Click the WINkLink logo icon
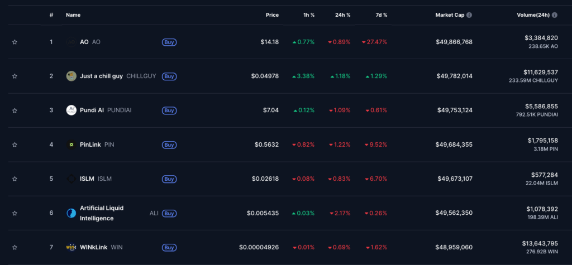Image resolution: width=572 pixels, height=265 pixels. pyautogui.click(x=71, y=247)
